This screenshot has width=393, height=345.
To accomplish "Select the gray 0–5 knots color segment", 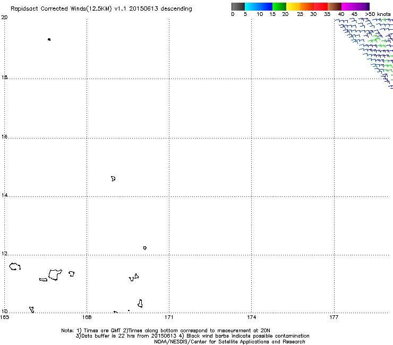I will [x=238, y=6].
